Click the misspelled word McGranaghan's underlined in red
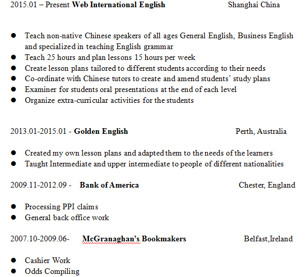This screenshot has width=308, height=277. pyautogui.click(x=111, y=239)
